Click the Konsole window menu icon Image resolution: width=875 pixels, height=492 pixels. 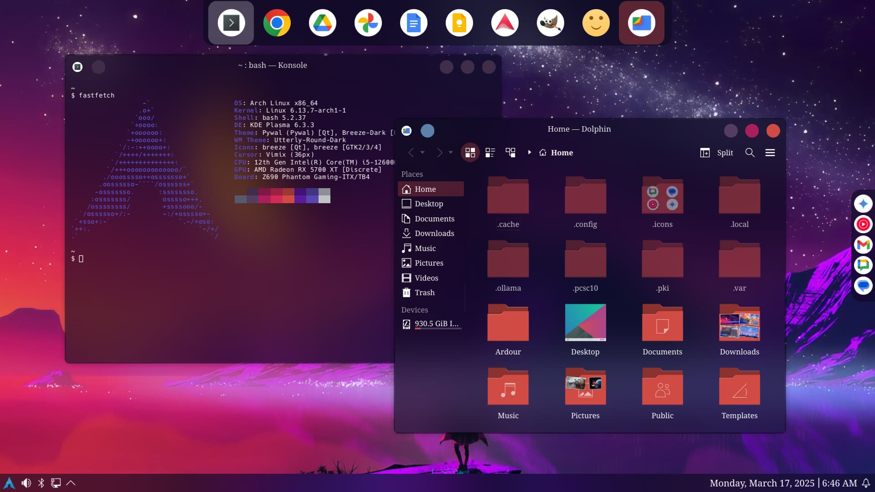[77, 67]
